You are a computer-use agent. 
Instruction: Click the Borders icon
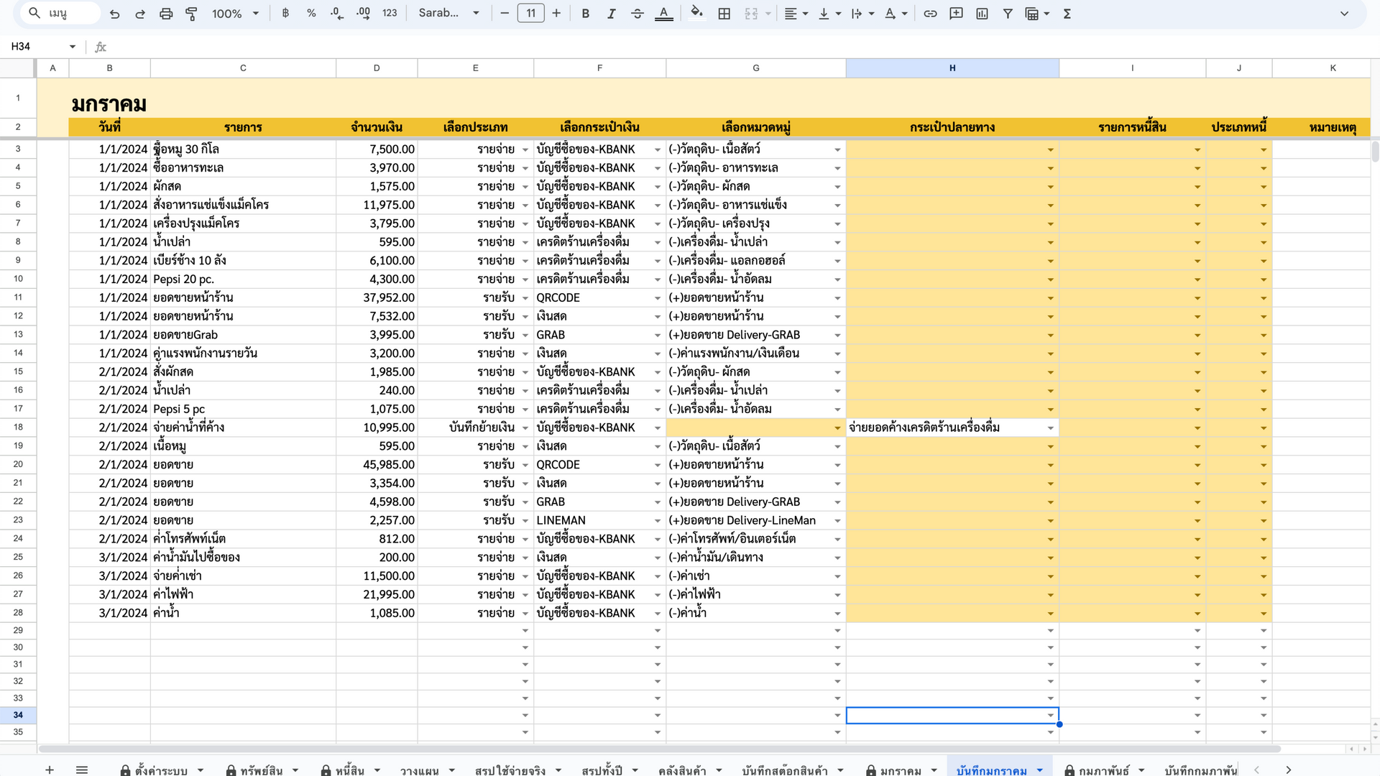(x=724, y=14)
